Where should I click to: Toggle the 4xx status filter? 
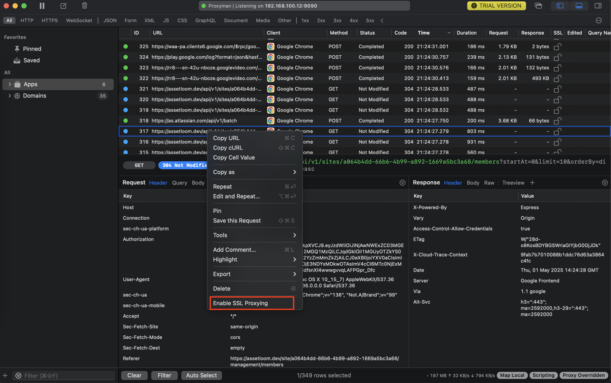pyautogui.click(x=354, y=20)
